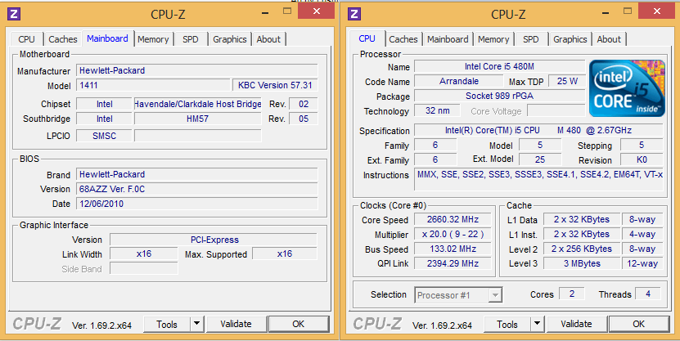Click the CPU-Z app icon in left window title bar
Screen dimensions: 680x341
(14, 14)
